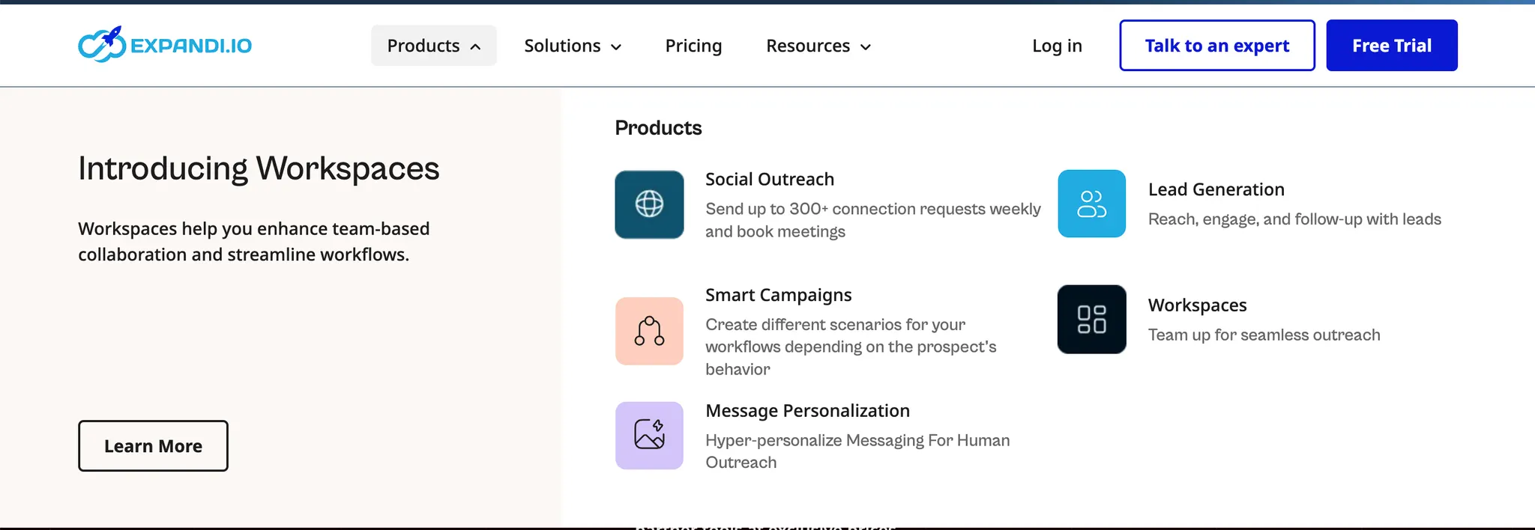Click the Introducing Workspaces heading

coord(259,168)
